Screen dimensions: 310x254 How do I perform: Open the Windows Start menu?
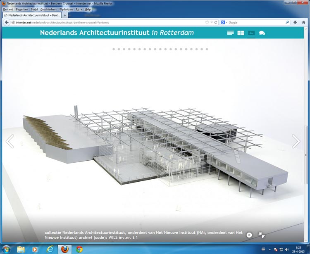click(x=6, y=249)
